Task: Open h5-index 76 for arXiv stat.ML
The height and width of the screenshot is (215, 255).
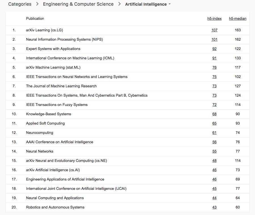Action: [x=214, y=68]
